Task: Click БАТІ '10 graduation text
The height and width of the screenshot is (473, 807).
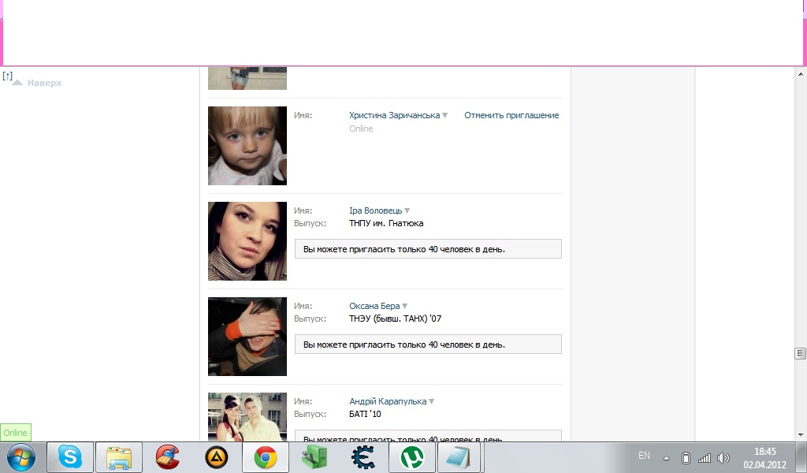Action: [x=365, y=414]
